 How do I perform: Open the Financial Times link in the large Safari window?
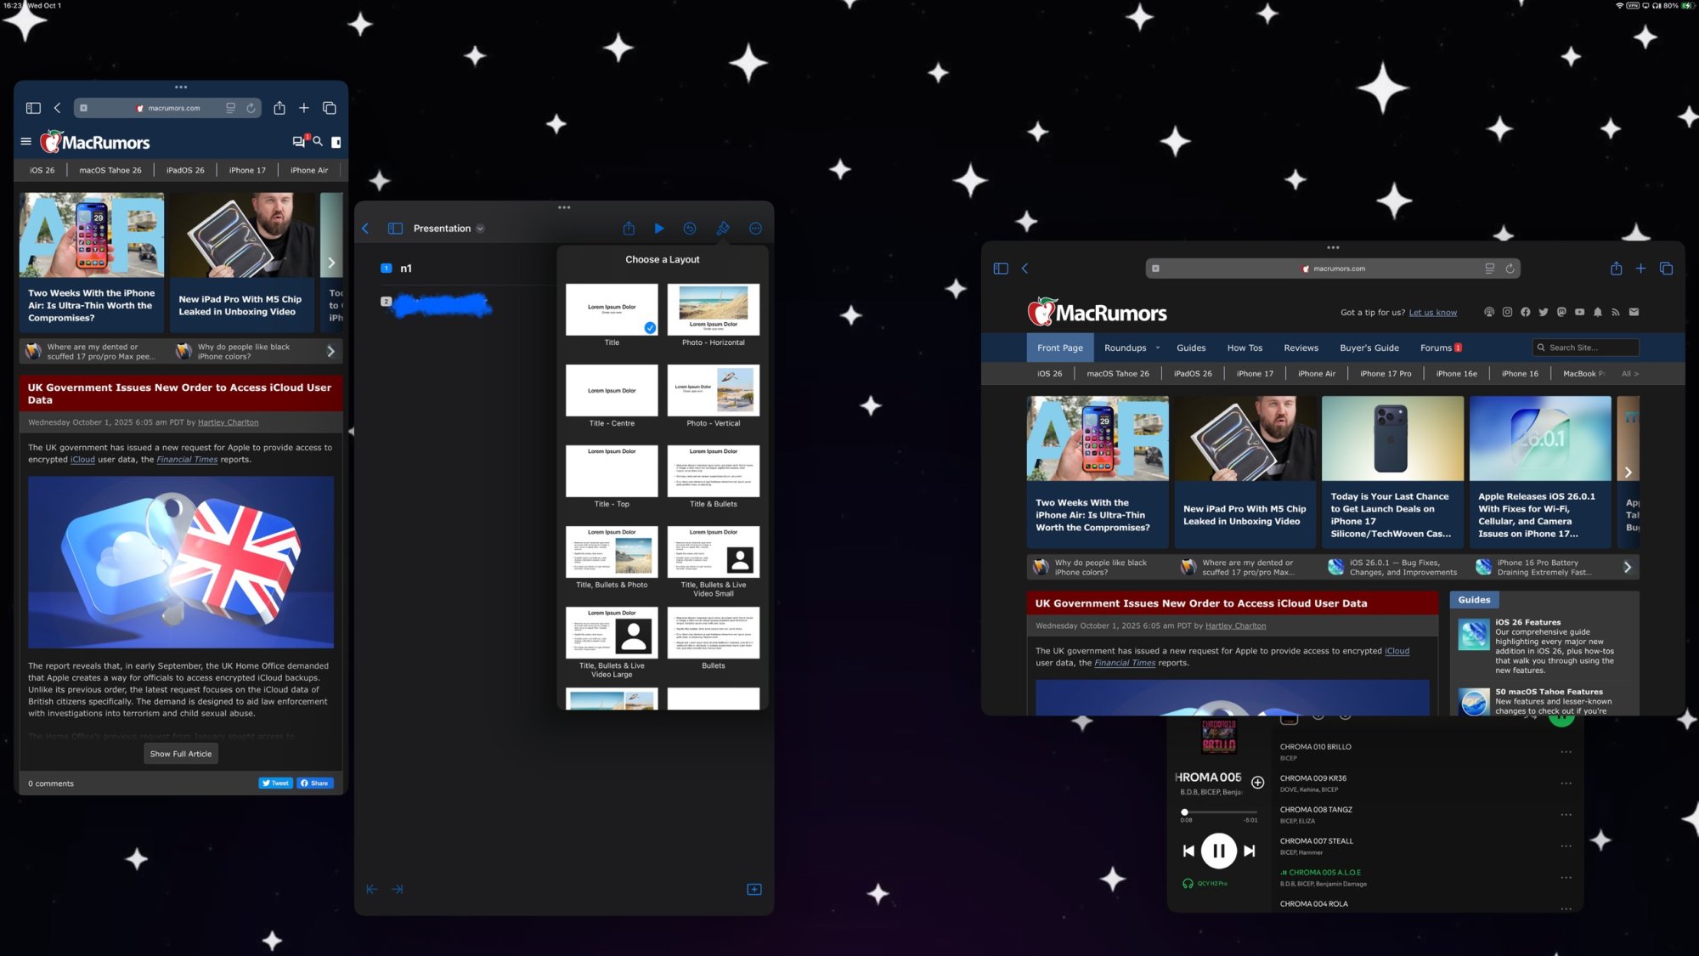click(1125, 663)
